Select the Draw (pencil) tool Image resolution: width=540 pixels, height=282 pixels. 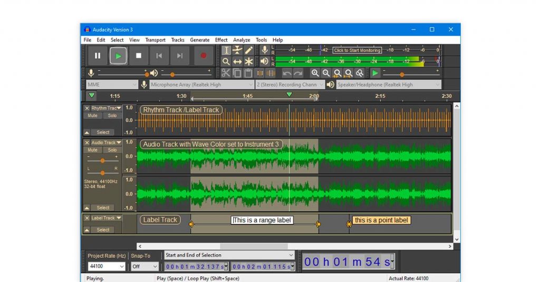tap(249, 50)
